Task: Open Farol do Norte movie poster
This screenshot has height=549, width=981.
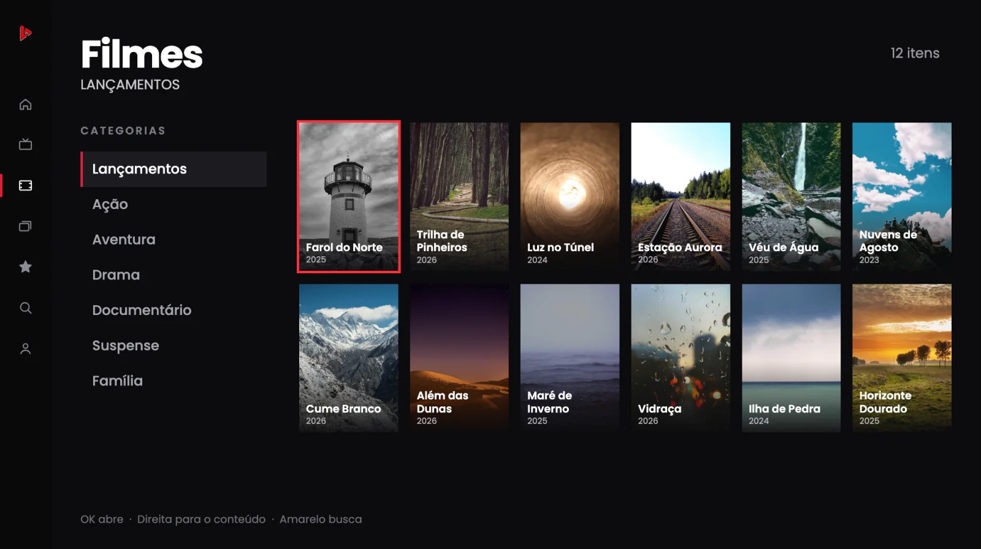Action: click(349, 197)
